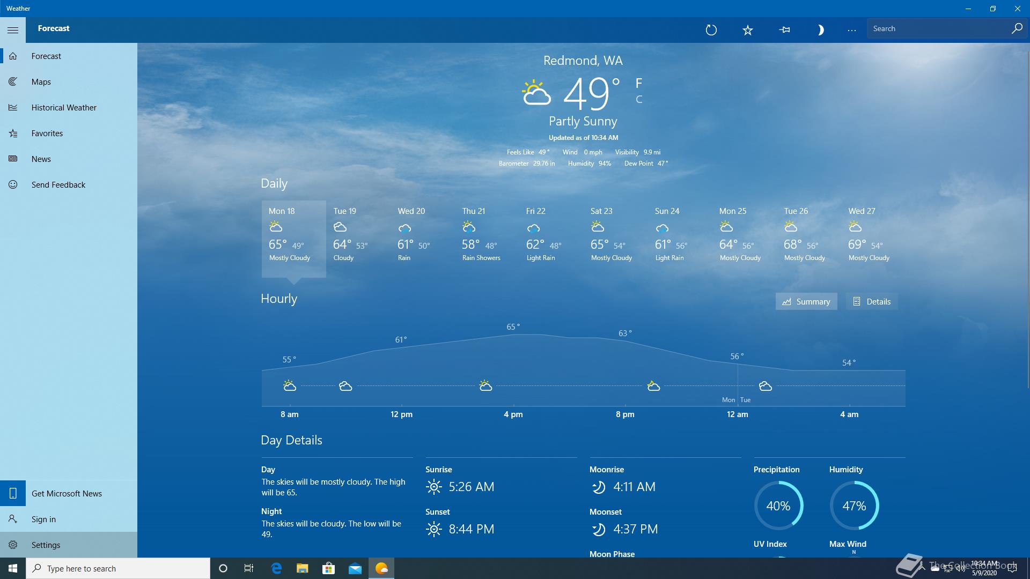Collapse the hamburger navigation menu
The image size is (1030, 579).
pyautogui.click(x=13, y=30)
